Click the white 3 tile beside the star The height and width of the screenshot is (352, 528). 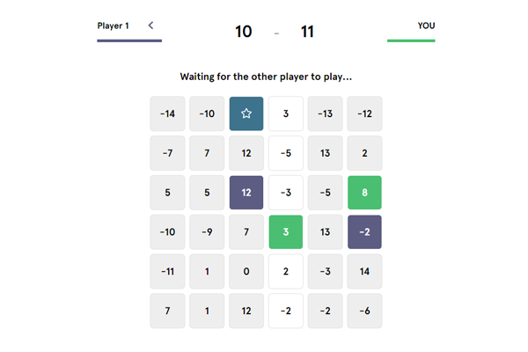(x=285, y=114)
